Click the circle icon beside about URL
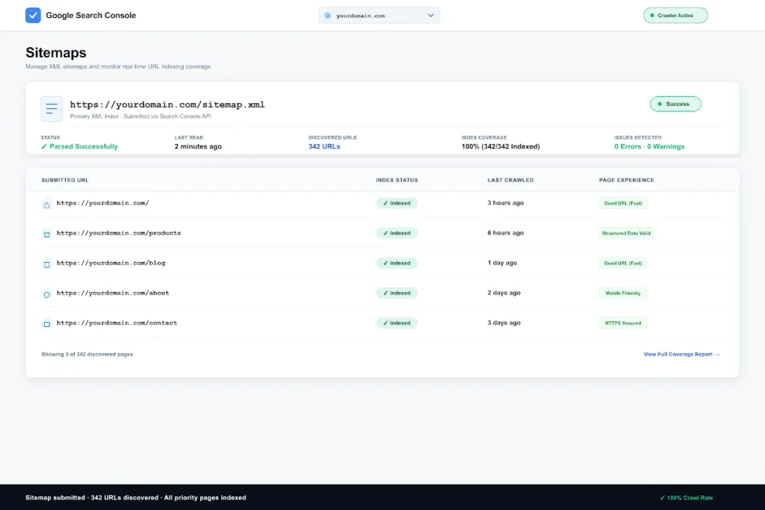Image resolution: width=765 pixels, height=510 pixels. [47, 294]
